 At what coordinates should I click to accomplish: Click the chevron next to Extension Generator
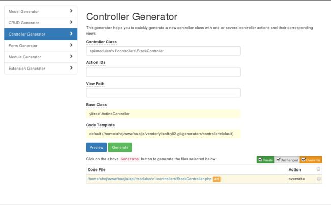tap(71, 67)
